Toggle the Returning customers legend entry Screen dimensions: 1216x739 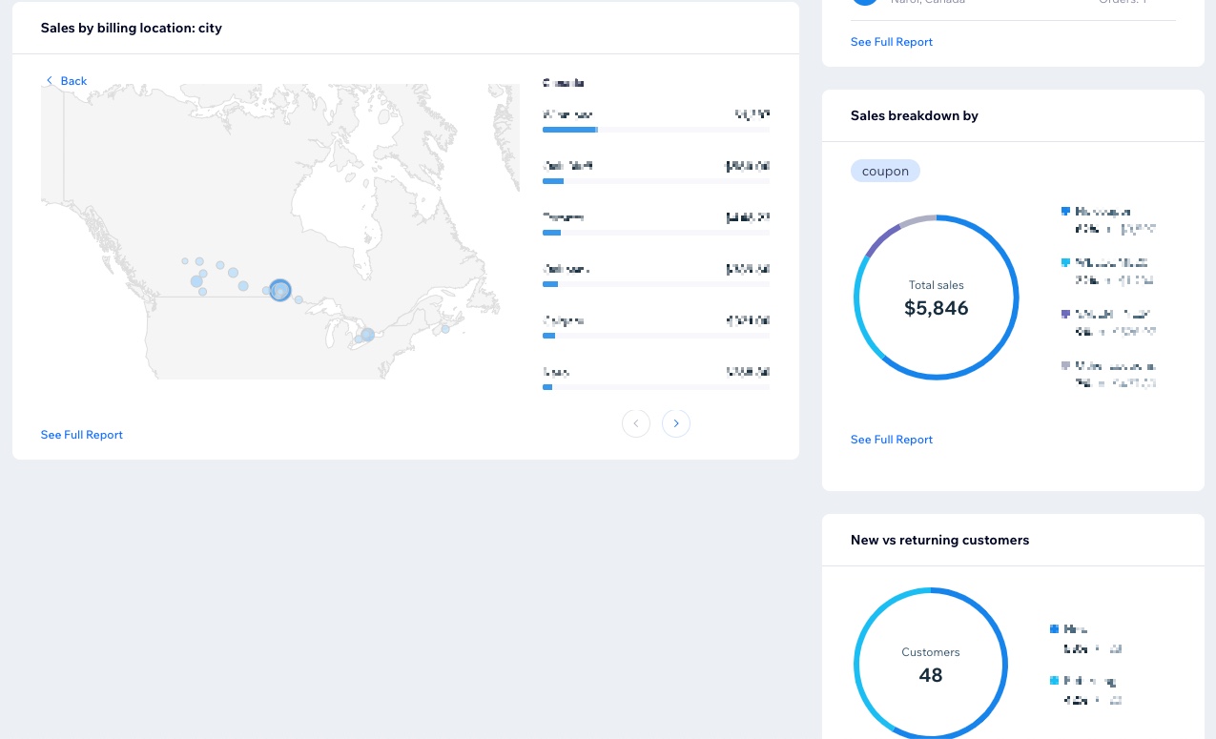click(1054, 681)
